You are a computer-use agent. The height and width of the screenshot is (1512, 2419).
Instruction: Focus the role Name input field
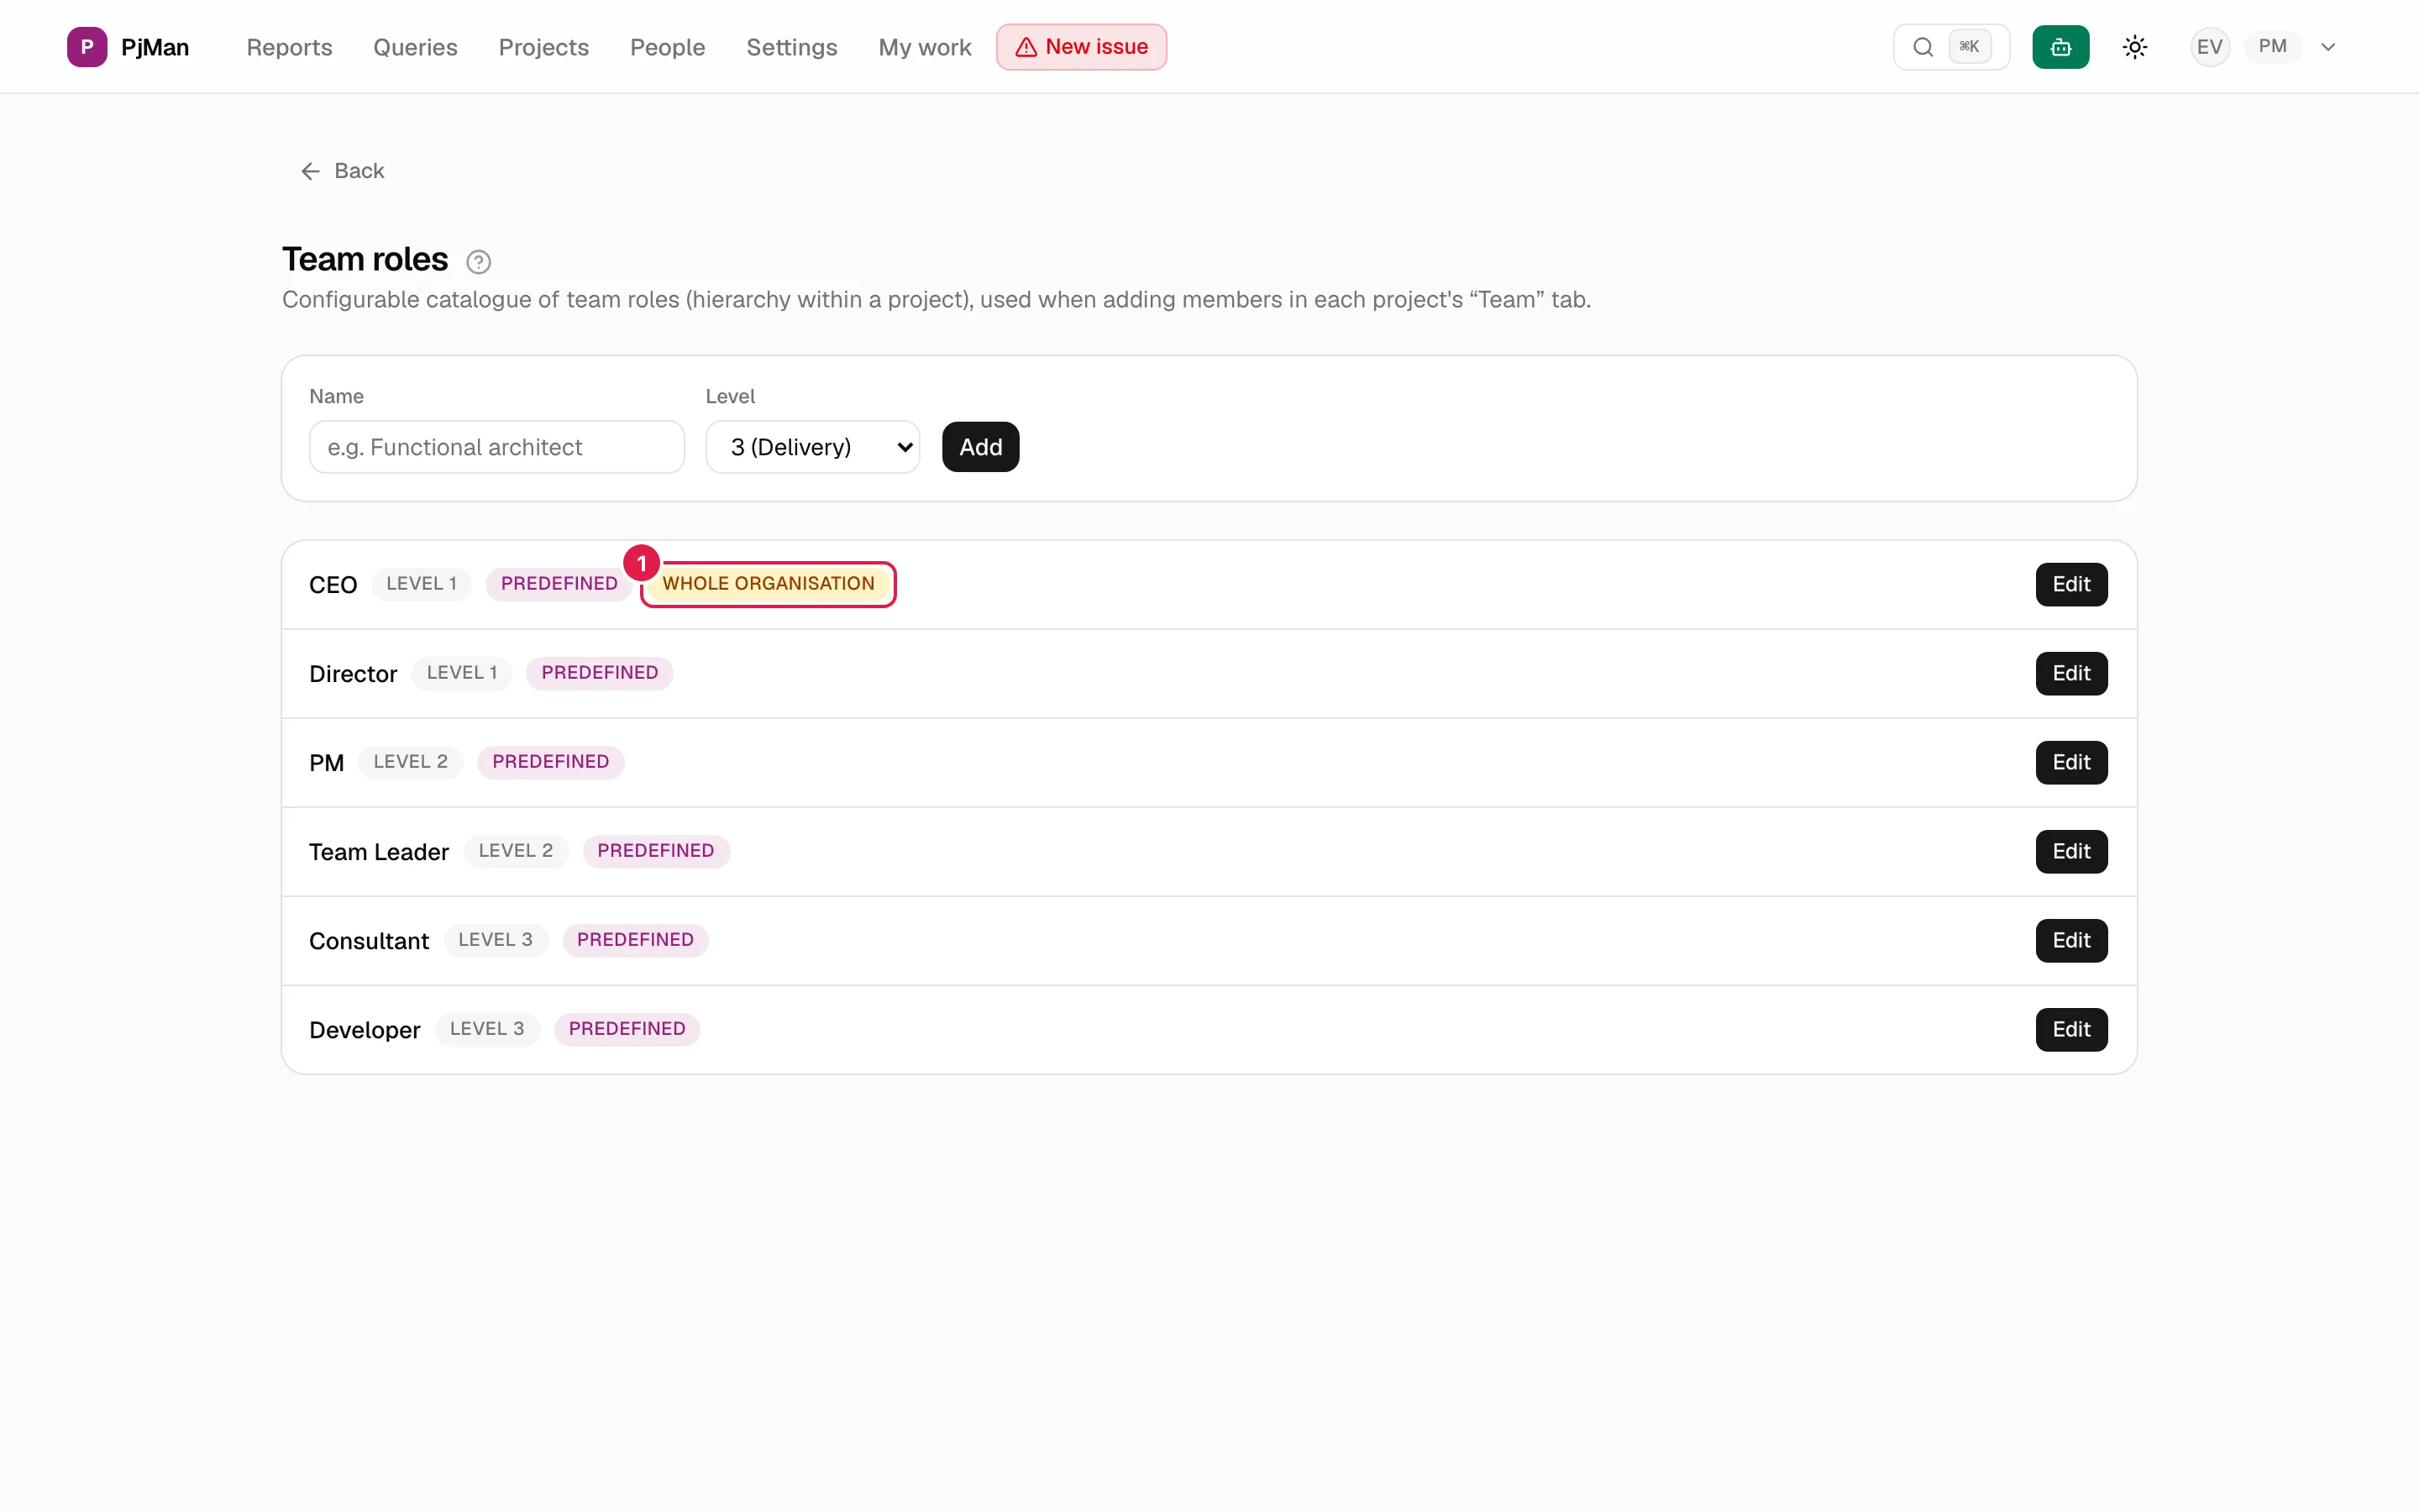point(496,447)
